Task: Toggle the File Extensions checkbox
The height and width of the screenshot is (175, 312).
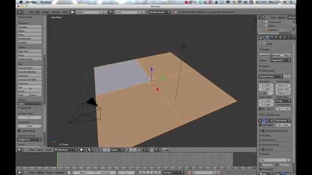Action: click(277, 165)
